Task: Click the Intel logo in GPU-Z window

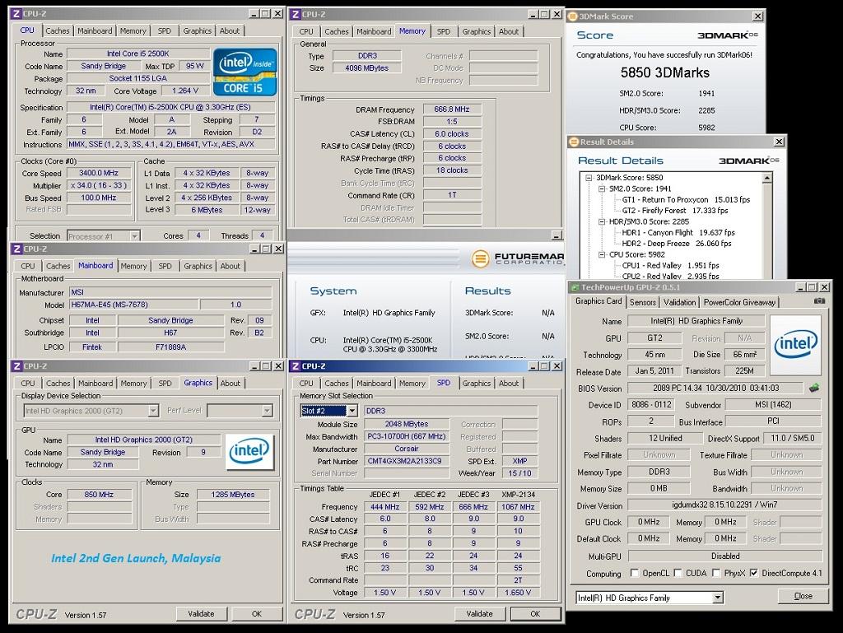Action: (x=796, y=344)
